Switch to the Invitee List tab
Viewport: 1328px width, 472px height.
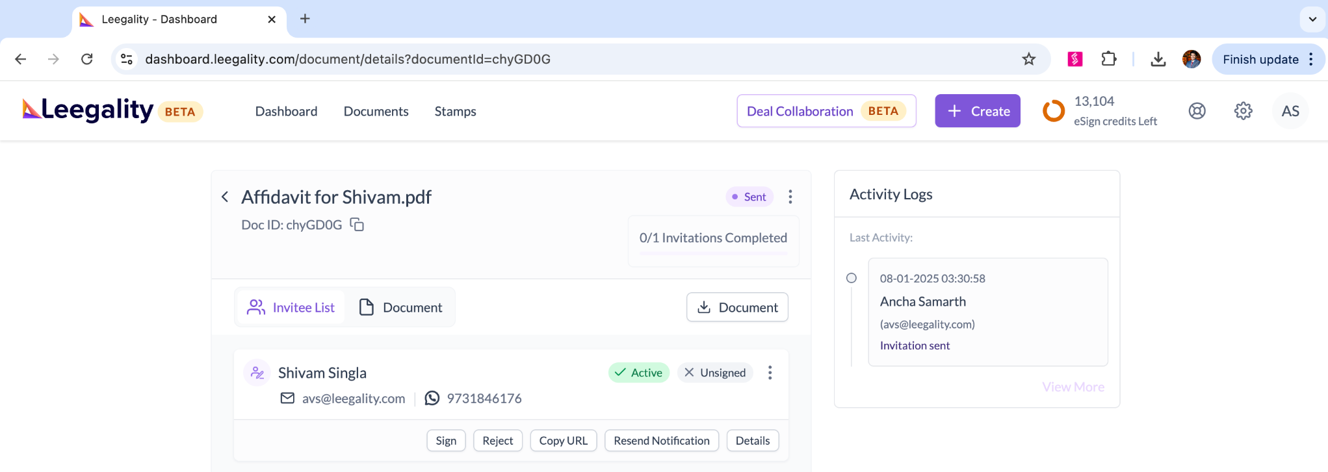coord(291,307)
